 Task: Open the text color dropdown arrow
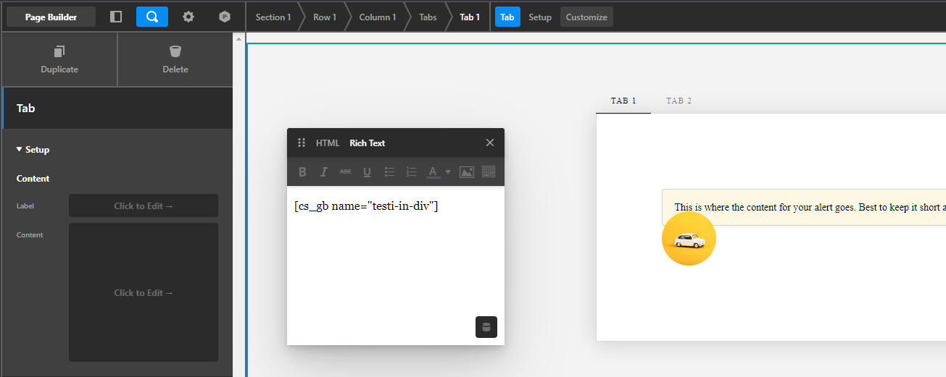point(448,172)
